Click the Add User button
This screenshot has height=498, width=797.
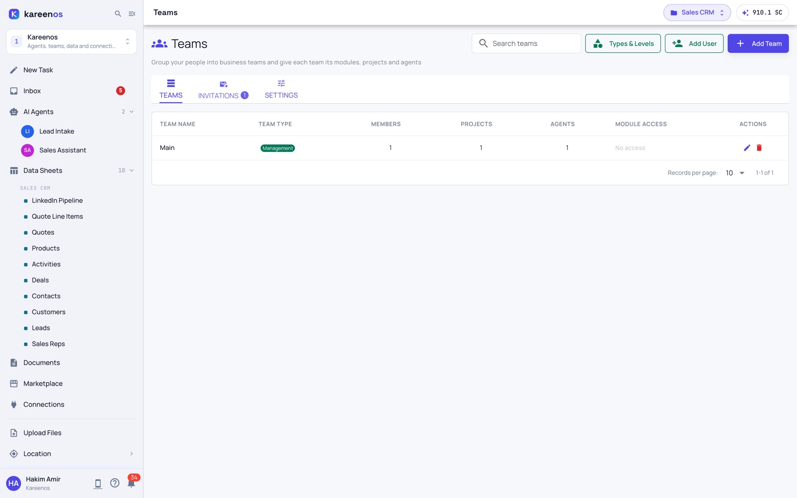(694, 44)
